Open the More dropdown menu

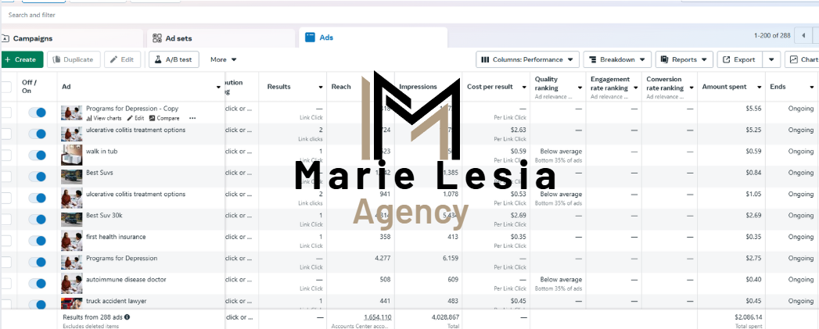tap(224, 59)
